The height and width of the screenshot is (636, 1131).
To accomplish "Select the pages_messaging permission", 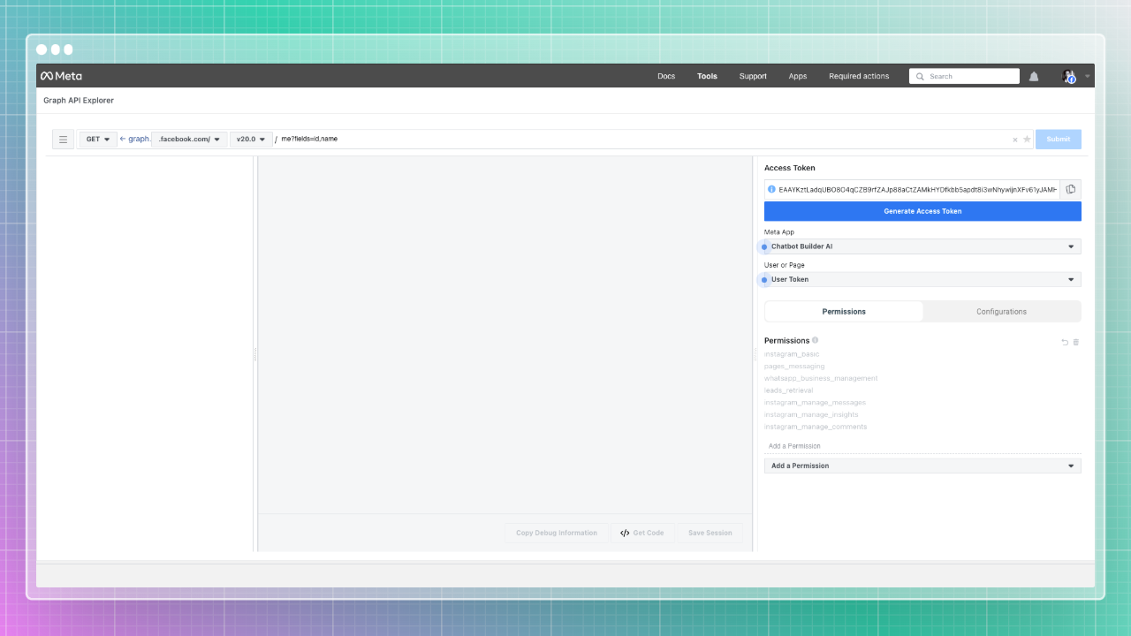I will [794, 366].
